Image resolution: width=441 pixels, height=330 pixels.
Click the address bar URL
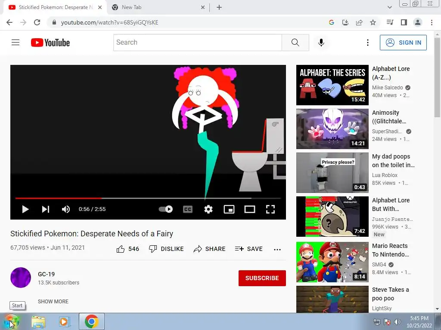click(x=109, y=22)
